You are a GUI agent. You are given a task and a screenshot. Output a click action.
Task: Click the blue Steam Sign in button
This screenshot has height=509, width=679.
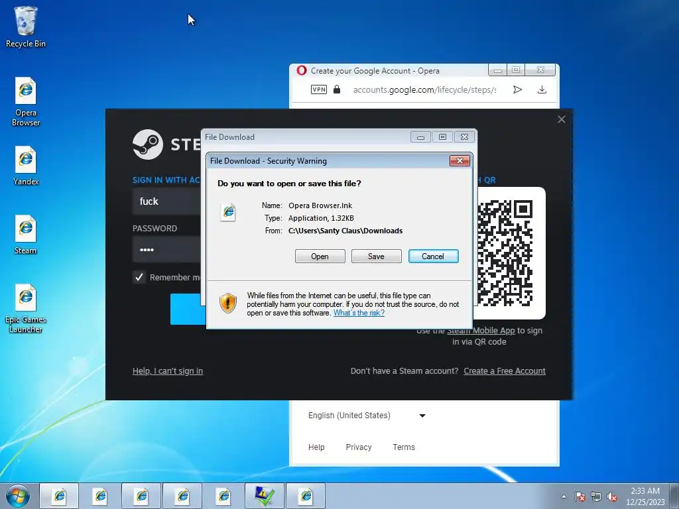pyautogui.click(x=188, y=309)
